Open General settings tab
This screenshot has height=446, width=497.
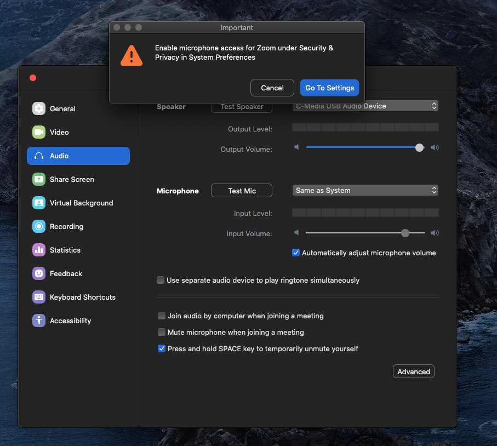pos(78,108)
